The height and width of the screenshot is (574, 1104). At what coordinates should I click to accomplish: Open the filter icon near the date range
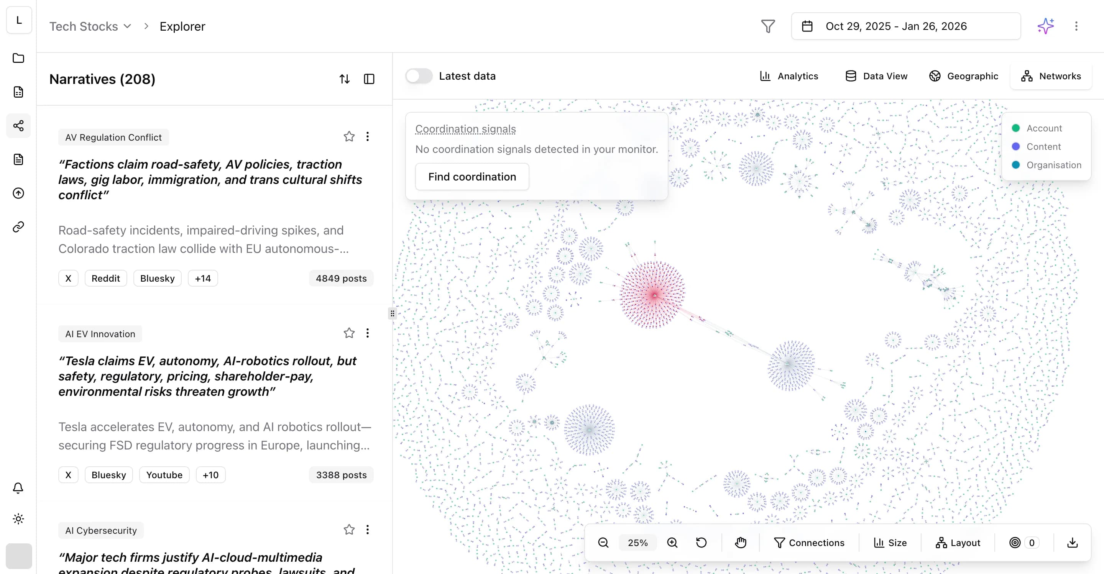pos(767,26)
